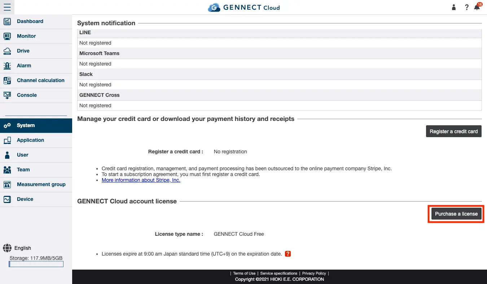Viewport: 487px width, 284px height.
Task: Click the storage usage progress bar
Action: coord(36,264)
